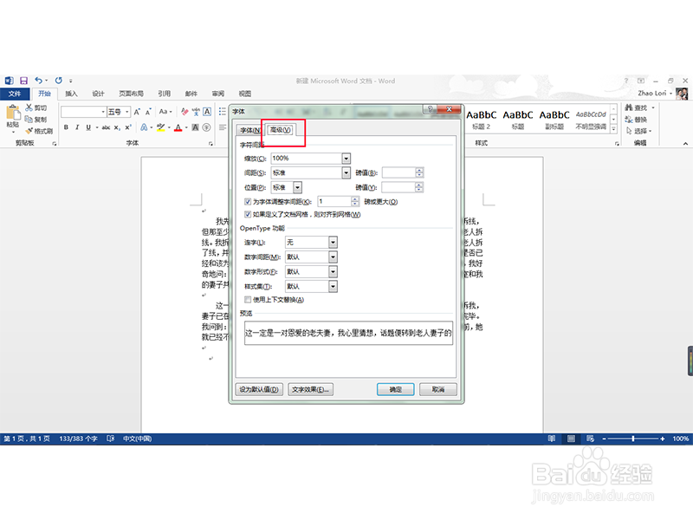Toggle bold formatting in the ribbon

tap(66, 127)
